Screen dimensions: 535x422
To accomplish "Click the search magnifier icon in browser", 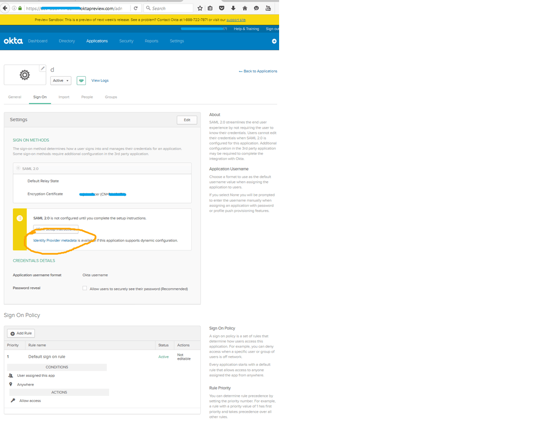I will (x=148, y=8).
